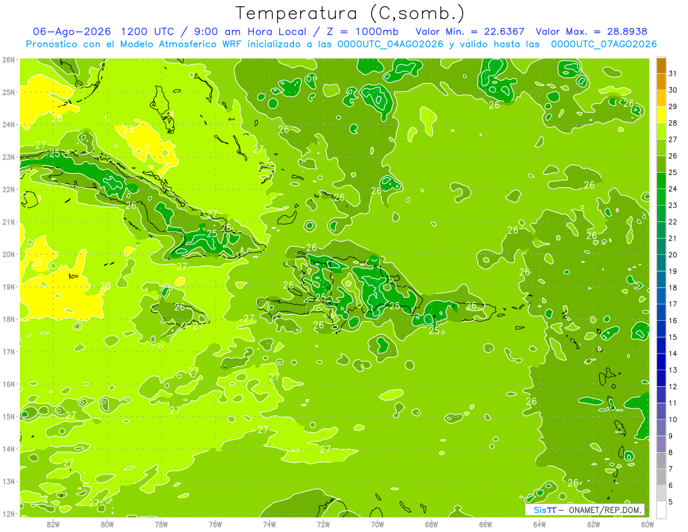Screen dimensions: 688x532
Task: Click the '0000UTC_04AGO2026' initialization timestamp
Action: [x=390, y=44]
